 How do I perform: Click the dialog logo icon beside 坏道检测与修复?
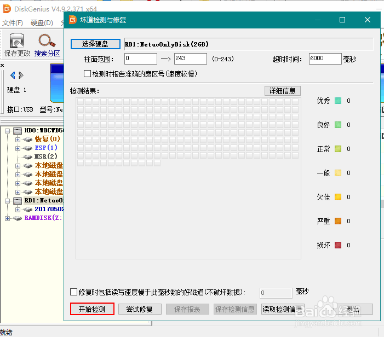(73, 20)
